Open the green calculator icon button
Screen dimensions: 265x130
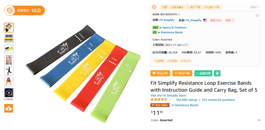click(217, 73)
